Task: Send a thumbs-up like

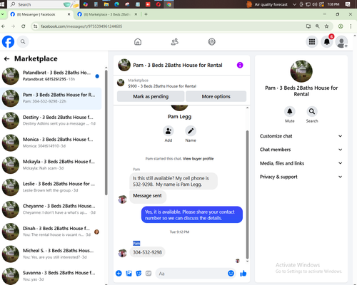Action: click(x=243, y=274)
